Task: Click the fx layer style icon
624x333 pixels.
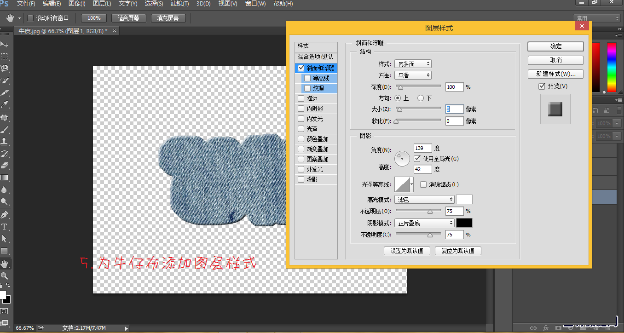Action: coord(546,327)
